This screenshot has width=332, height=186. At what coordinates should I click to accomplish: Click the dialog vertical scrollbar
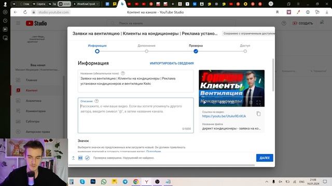tap(273, 75)
